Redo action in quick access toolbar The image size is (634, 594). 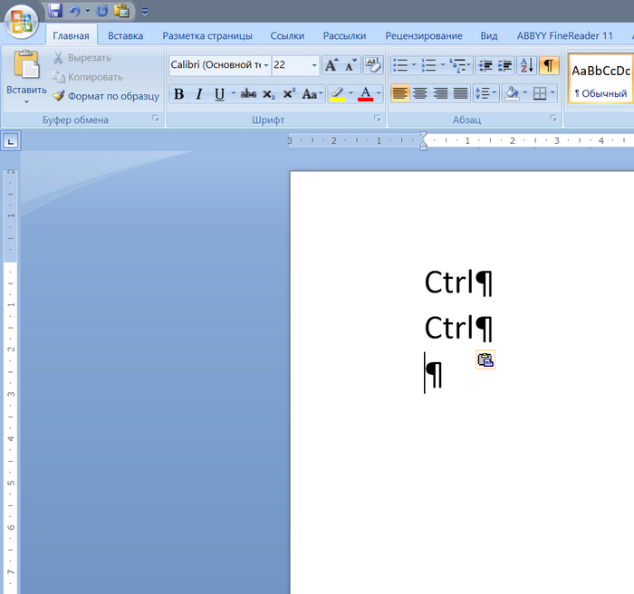click(102, 11)
